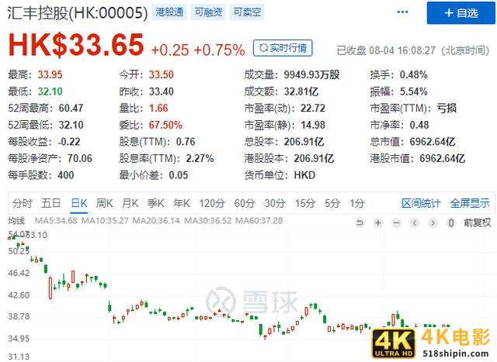
Task: Zoom in the chart with plus icon
Action: pyautogui.click(x=378, y=223)
